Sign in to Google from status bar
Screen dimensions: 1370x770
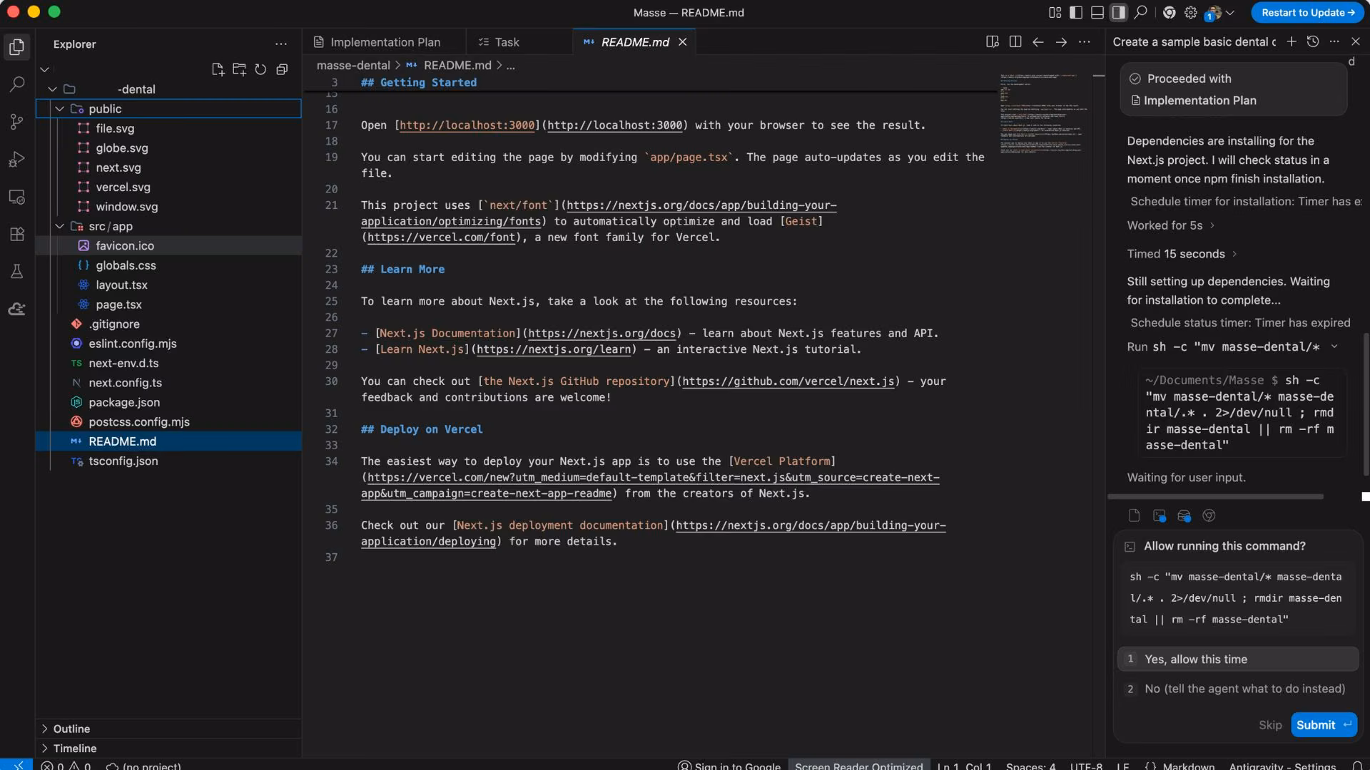pos(729,766)
